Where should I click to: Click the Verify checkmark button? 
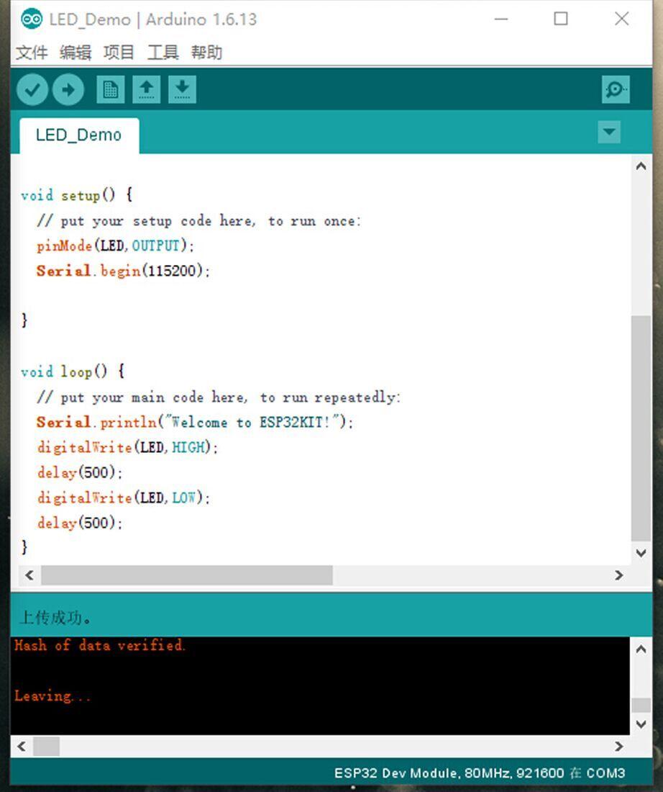32,90
